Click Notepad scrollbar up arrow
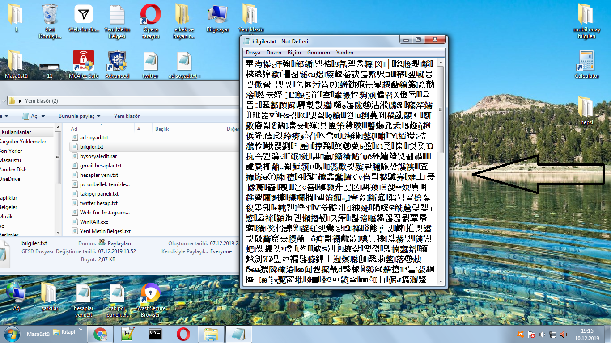 pyautogui.click(x=441, y=63)
